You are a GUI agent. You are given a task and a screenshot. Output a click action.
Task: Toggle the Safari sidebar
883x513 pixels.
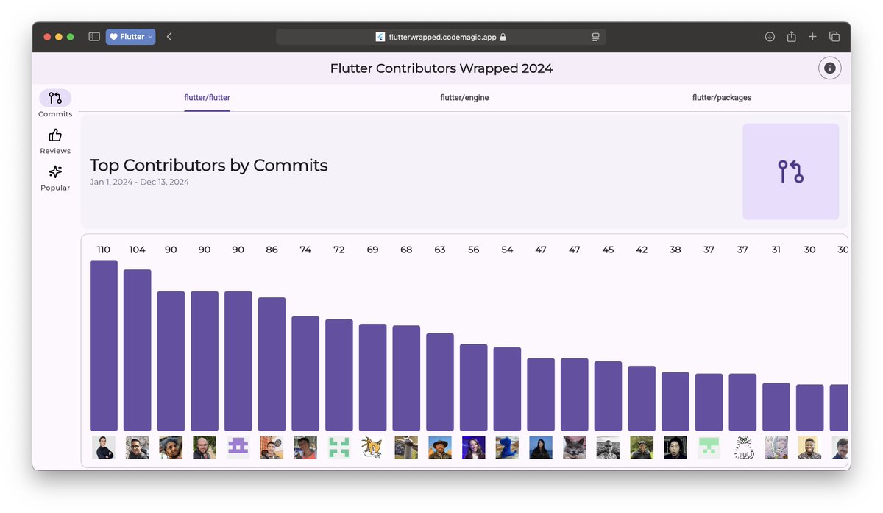tap(93, 36)
